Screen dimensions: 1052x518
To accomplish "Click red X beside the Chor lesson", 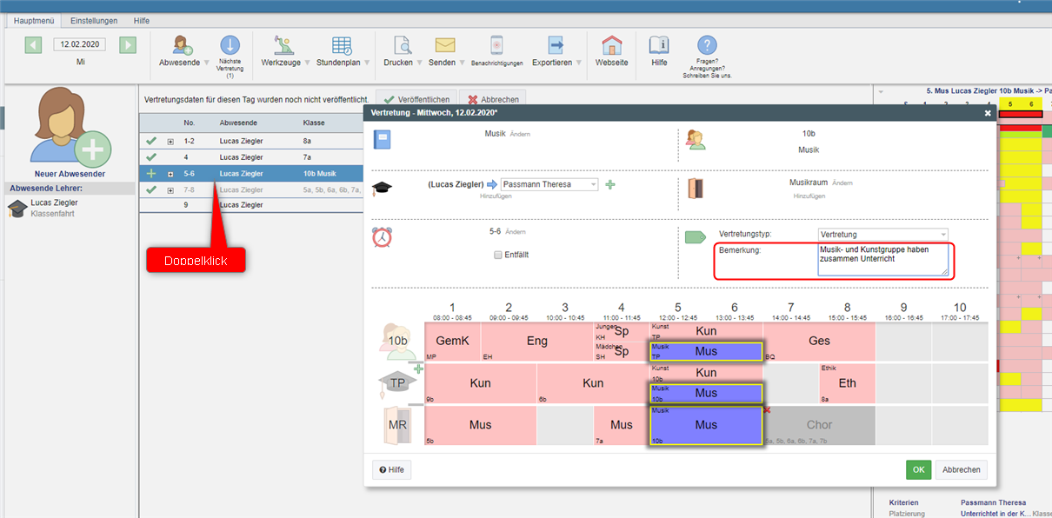I will pos(767,410).
